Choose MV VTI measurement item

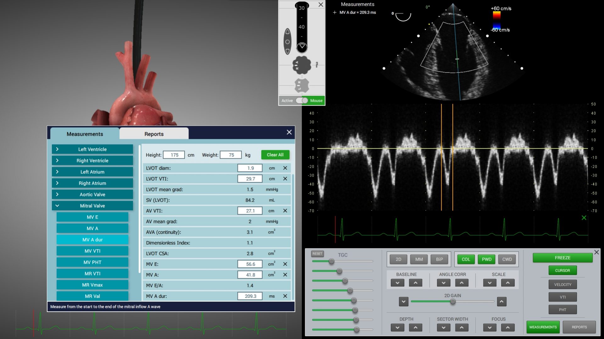92,251
